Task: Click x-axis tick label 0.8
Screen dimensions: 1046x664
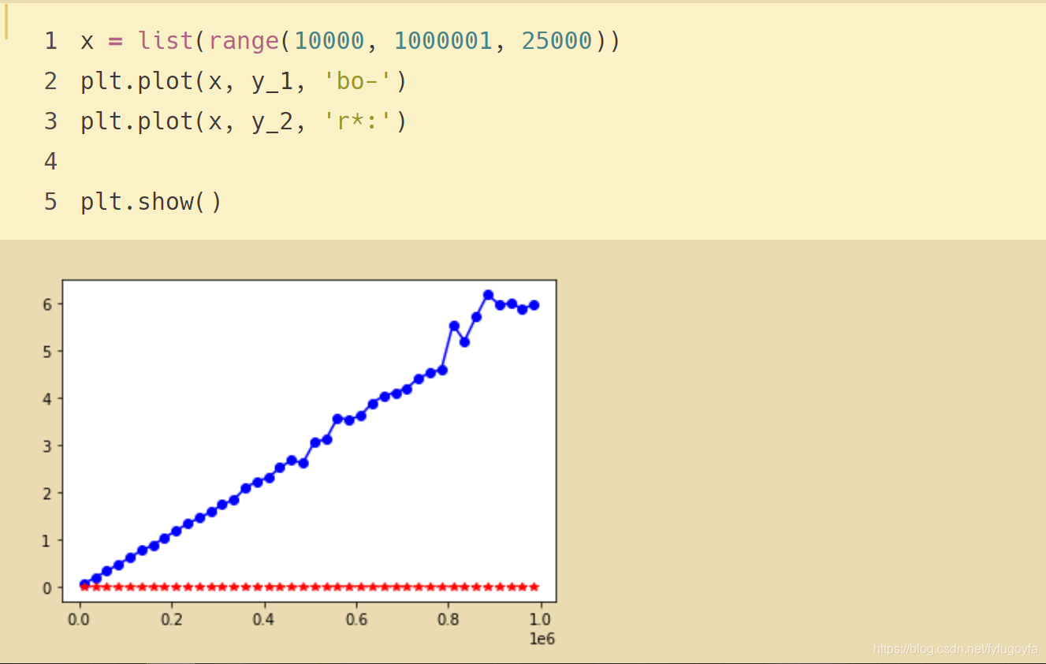Action: pyautogui.click(x=448, y=620)
